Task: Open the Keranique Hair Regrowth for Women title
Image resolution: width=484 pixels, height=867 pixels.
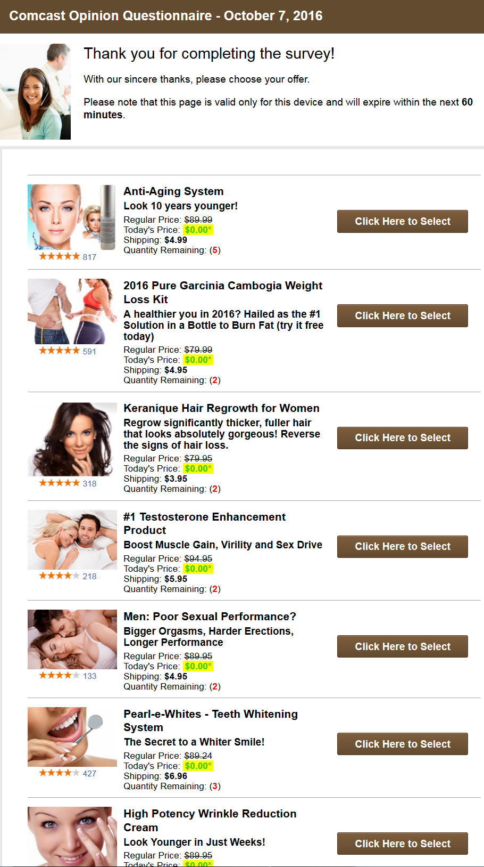Action: pos(221,408)
